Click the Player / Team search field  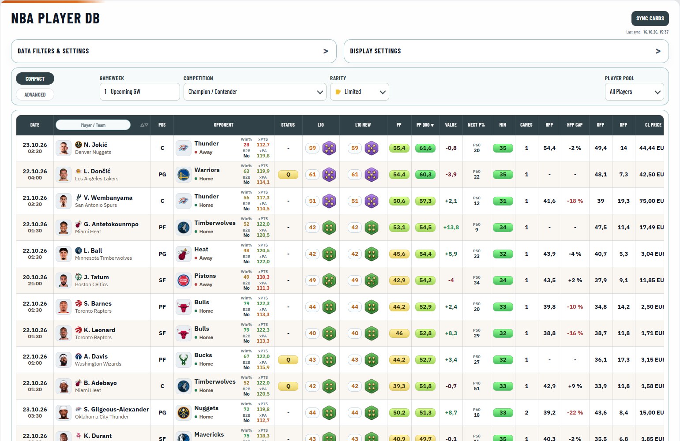tap(93, 125)
